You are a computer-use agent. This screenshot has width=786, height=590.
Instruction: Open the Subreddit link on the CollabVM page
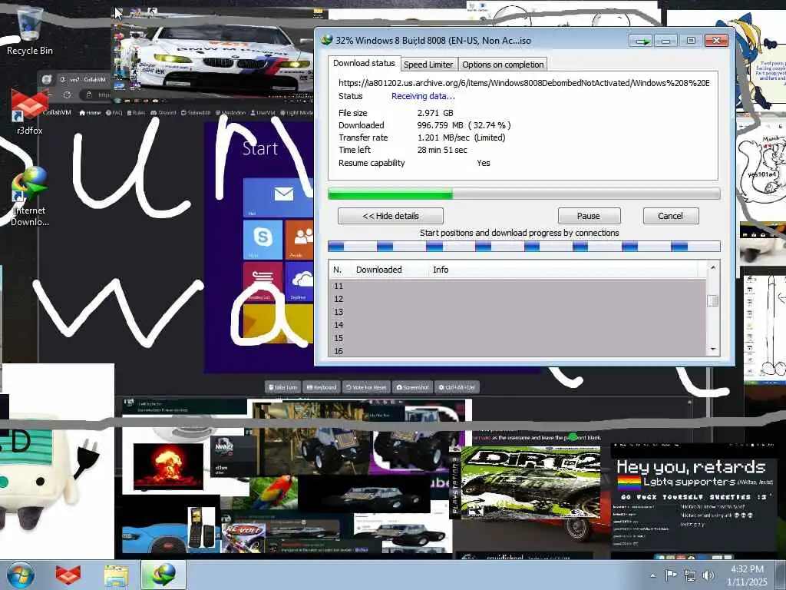pyautogui.click(x=196, y=112)
